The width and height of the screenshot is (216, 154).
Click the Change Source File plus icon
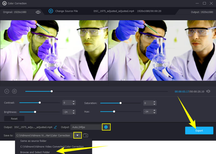[51, 11]
